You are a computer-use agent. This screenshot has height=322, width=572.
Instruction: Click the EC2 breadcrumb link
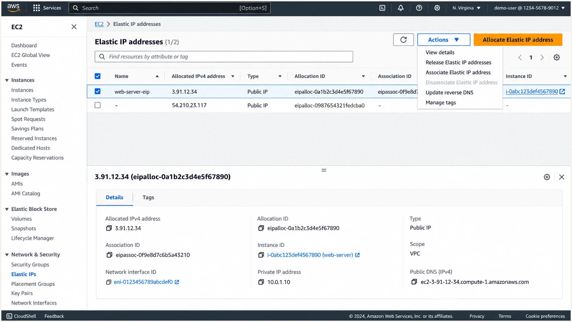[x=99, y=24]
